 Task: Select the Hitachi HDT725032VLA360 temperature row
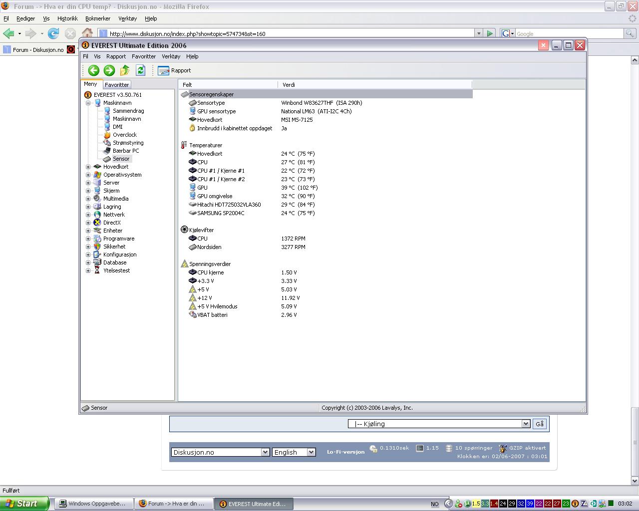[x=325, y=205]
